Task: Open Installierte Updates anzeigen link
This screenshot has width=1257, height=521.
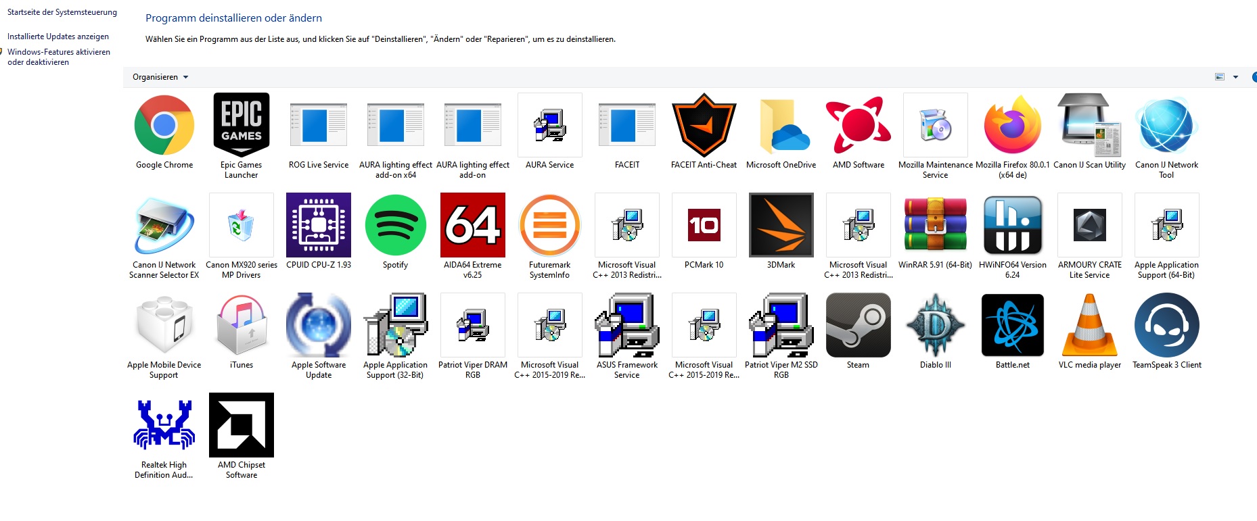Action: coord(58,36)
